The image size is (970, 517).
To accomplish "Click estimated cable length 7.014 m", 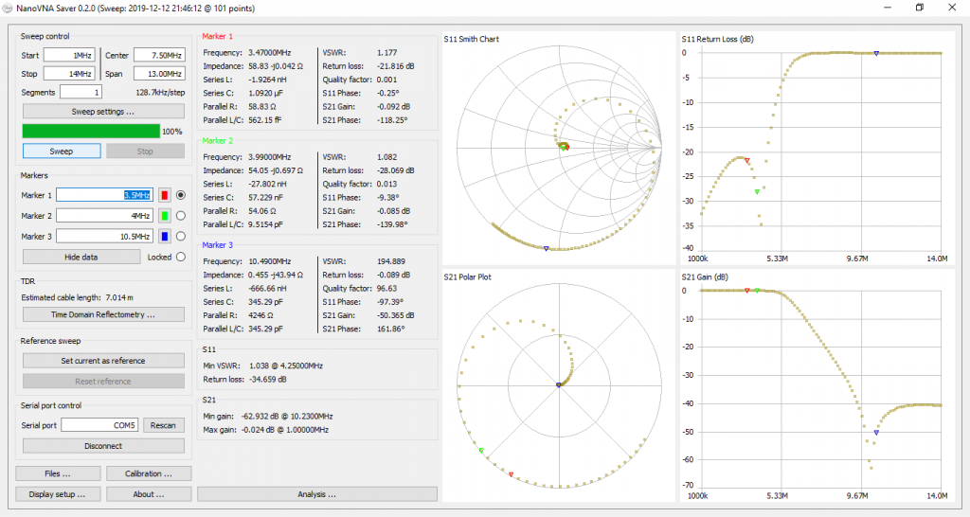I will pos(119,297).
